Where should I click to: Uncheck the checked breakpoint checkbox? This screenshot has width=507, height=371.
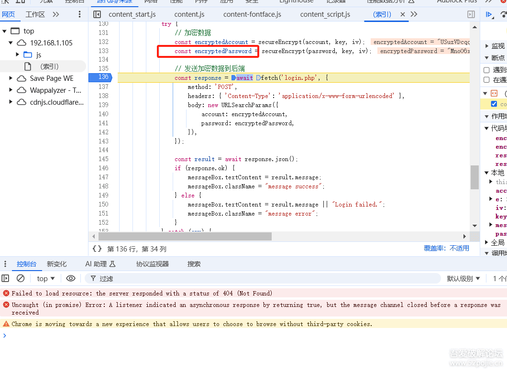494,104
